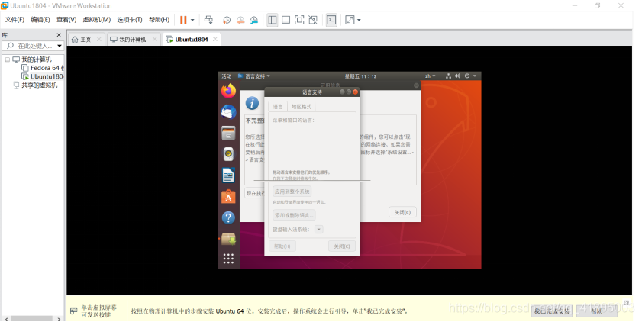The height and width of the screenshot is (322, 642).
Task: Click the 我已完成安装 button
Action: point(551,311)
